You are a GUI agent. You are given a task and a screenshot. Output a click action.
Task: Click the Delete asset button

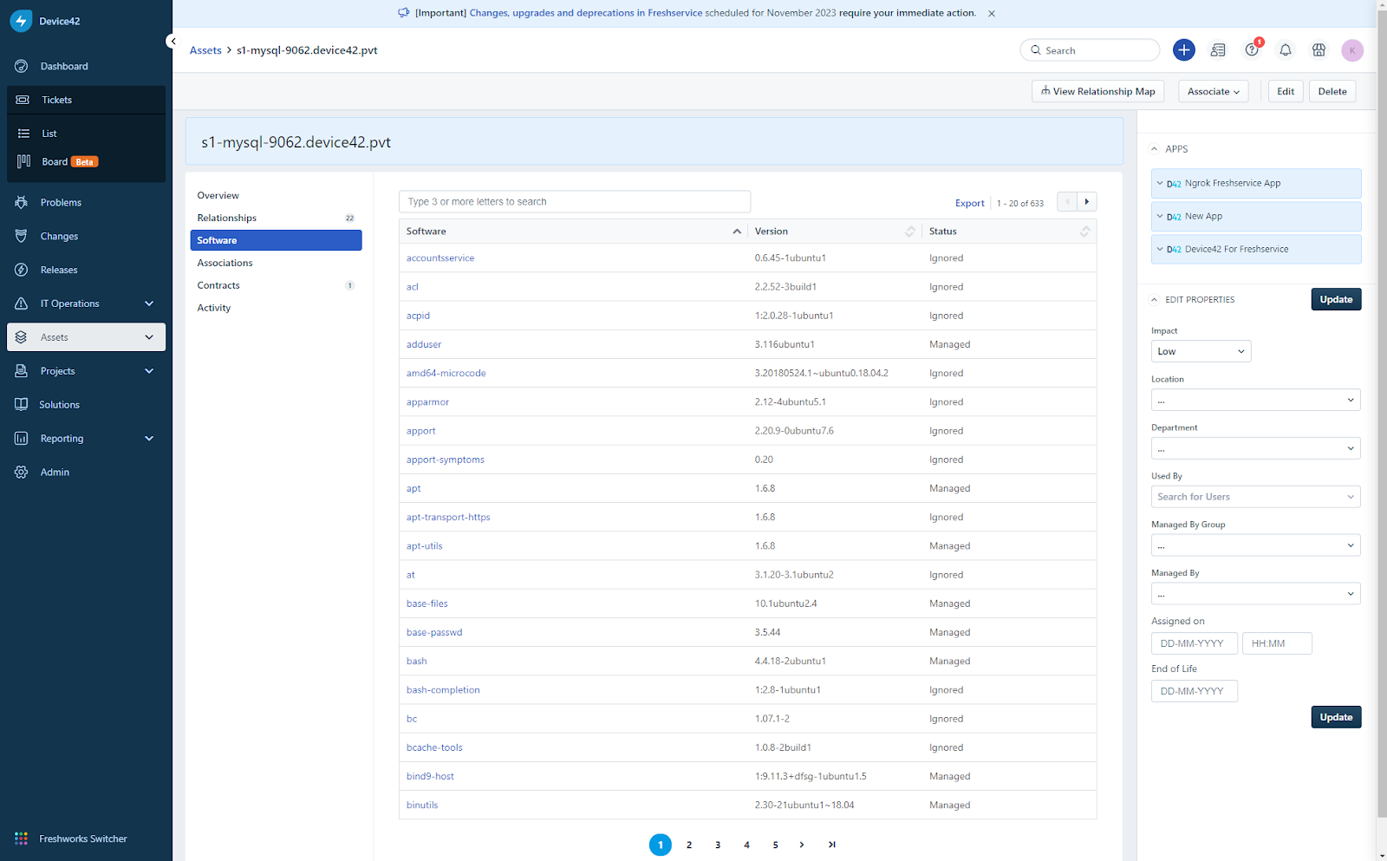pyautogui.click(x=1332, y=91)
